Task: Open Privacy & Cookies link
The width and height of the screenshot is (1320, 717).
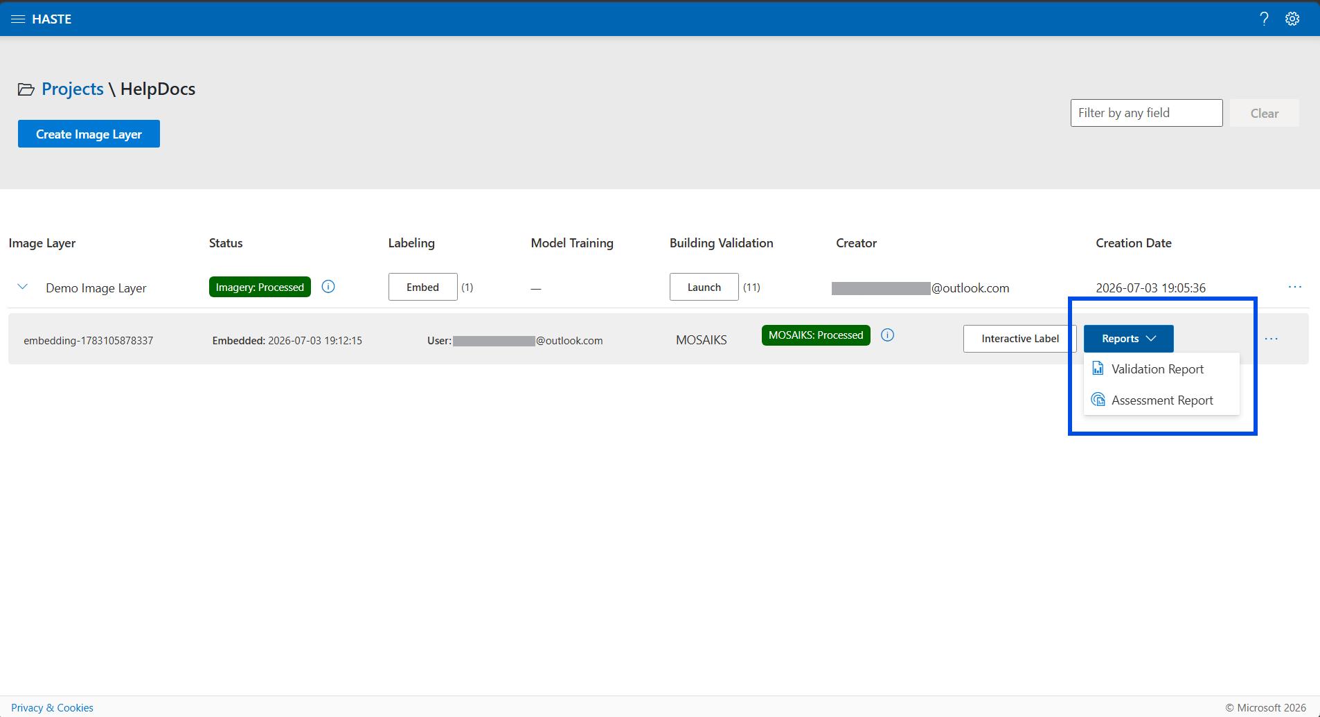Action: [x=52, y=707]
